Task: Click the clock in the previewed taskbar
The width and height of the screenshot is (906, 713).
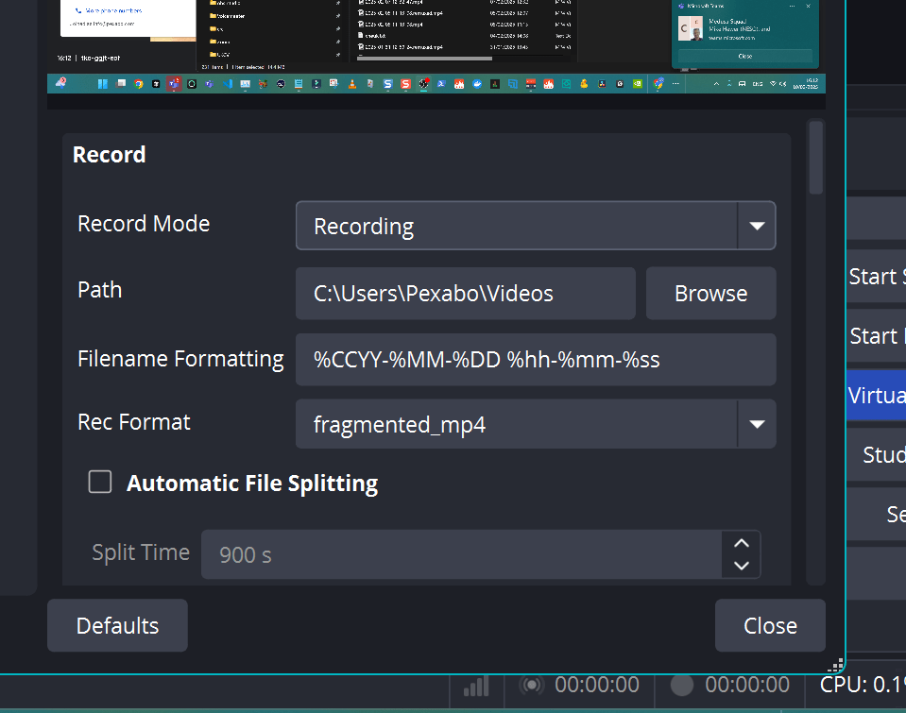Action: [806, 84]
